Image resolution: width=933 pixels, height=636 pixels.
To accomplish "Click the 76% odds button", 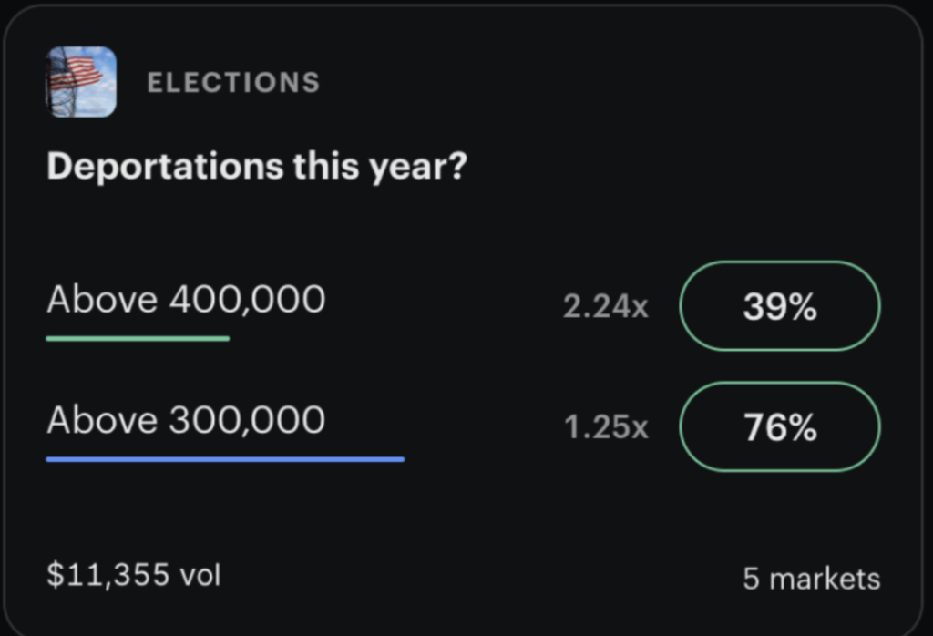I will (x=780, y=426).
